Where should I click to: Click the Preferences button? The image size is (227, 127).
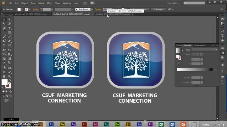[158, 9]
